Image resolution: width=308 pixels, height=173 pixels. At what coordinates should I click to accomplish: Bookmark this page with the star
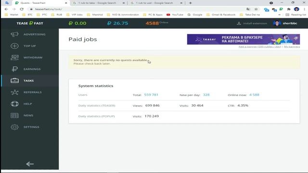coord(256,9)
